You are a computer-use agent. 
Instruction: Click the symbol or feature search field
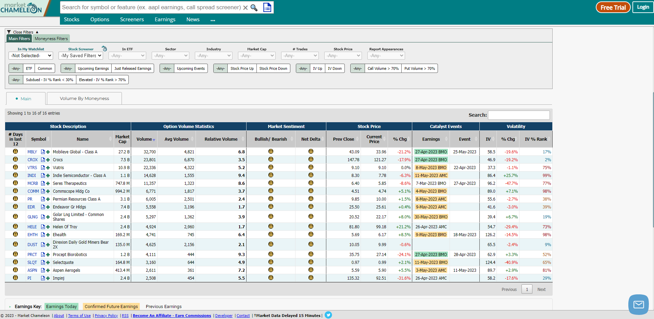tap(151, 7)
